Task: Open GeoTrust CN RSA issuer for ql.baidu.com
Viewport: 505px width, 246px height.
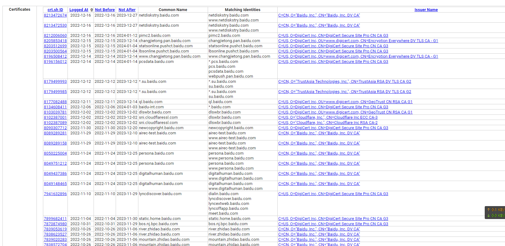Action: coord(345,102)
